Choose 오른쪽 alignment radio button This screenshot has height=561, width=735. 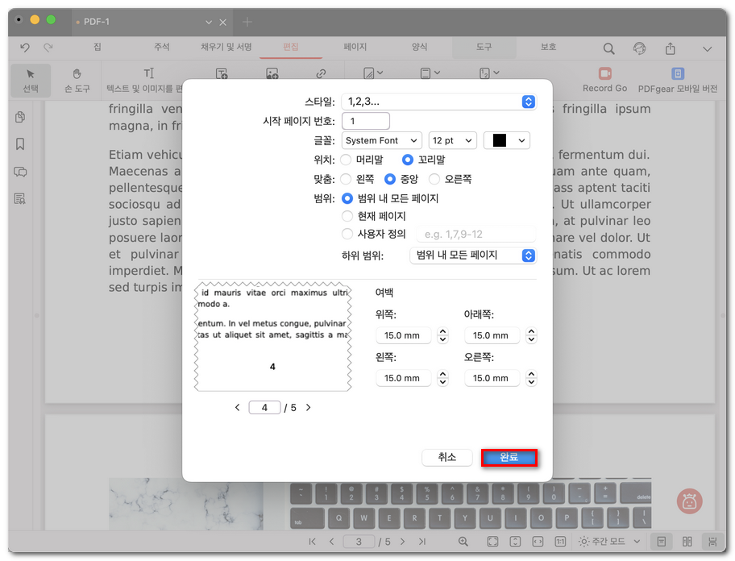click(434, 179)
